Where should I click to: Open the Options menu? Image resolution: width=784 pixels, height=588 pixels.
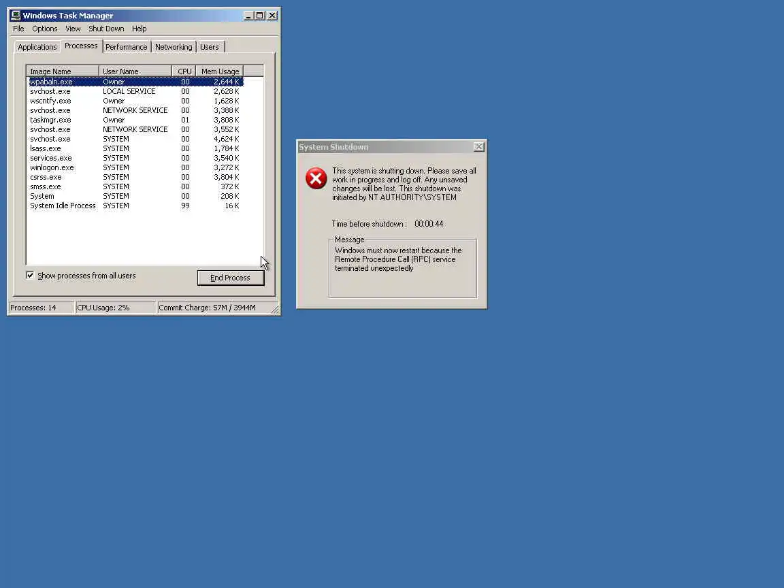coord(44,29)
